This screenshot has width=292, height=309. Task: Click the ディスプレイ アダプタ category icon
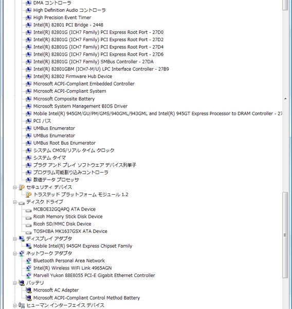pyautogui.click(x=22, y=238)
